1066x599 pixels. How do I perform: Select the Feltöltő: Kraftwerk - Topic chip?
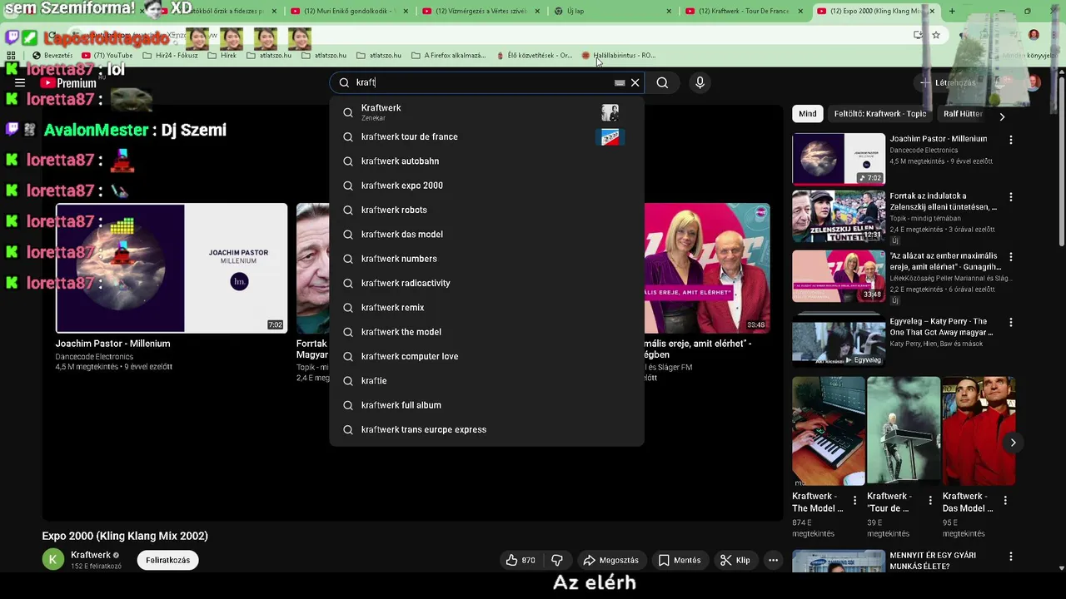pyautogui.click(x=880, y=114)
